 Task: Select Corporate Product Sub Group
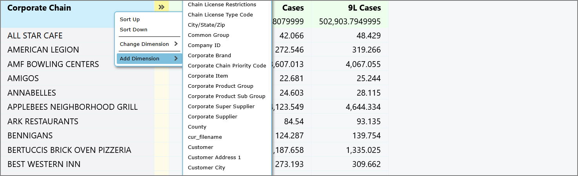(226, 96)
